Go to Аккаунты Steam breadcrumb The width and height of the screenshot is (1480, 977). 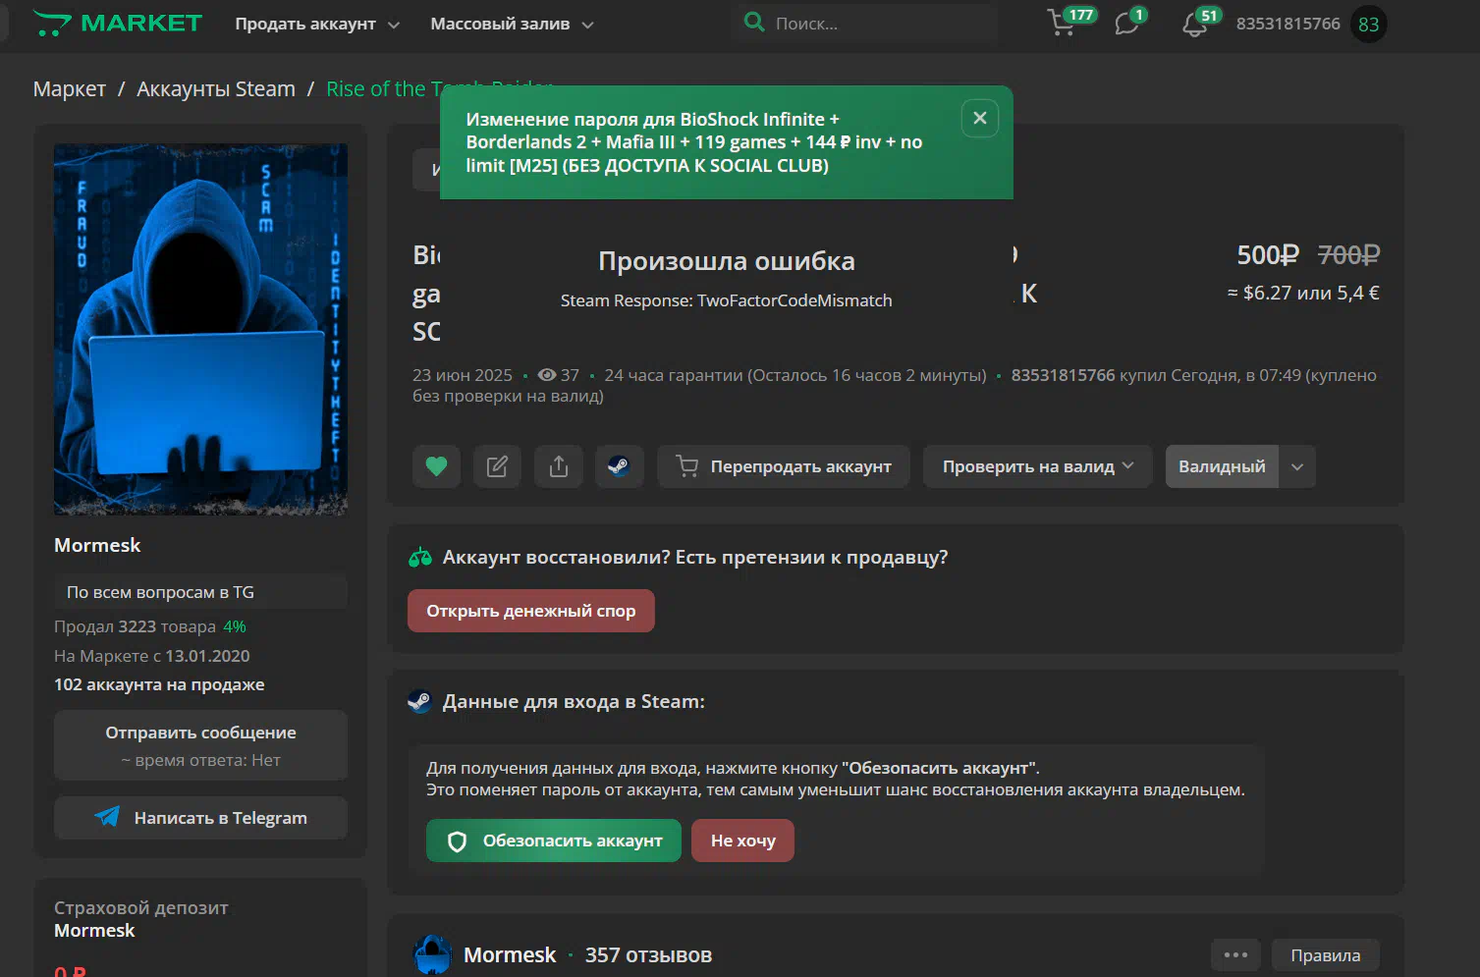tap(216, 88)
